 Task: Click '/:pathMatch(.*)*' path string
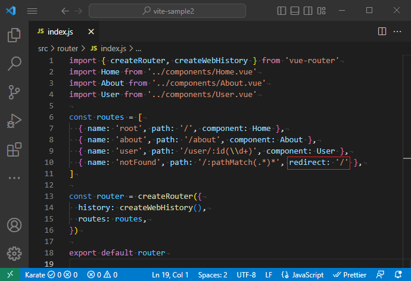pos(239,163)
